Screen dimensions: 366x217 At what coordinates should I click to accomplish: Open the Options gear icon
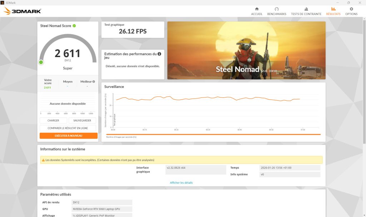coord(351,9)
